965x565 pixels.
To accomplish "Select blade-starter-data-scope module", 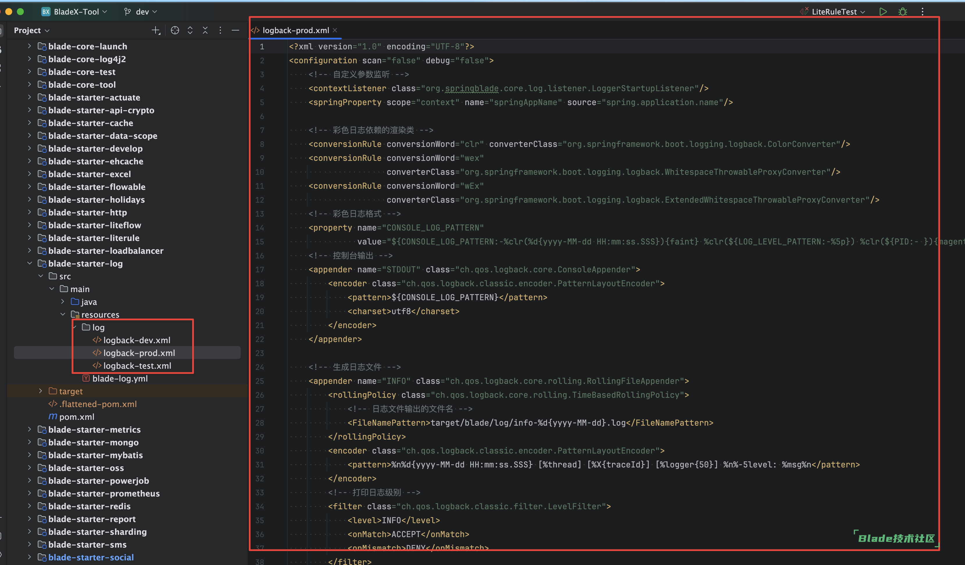I will [103, 136].
